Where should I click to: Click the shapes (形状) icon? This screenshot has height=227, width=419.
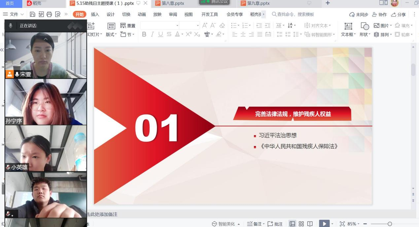tap(365, 26)
